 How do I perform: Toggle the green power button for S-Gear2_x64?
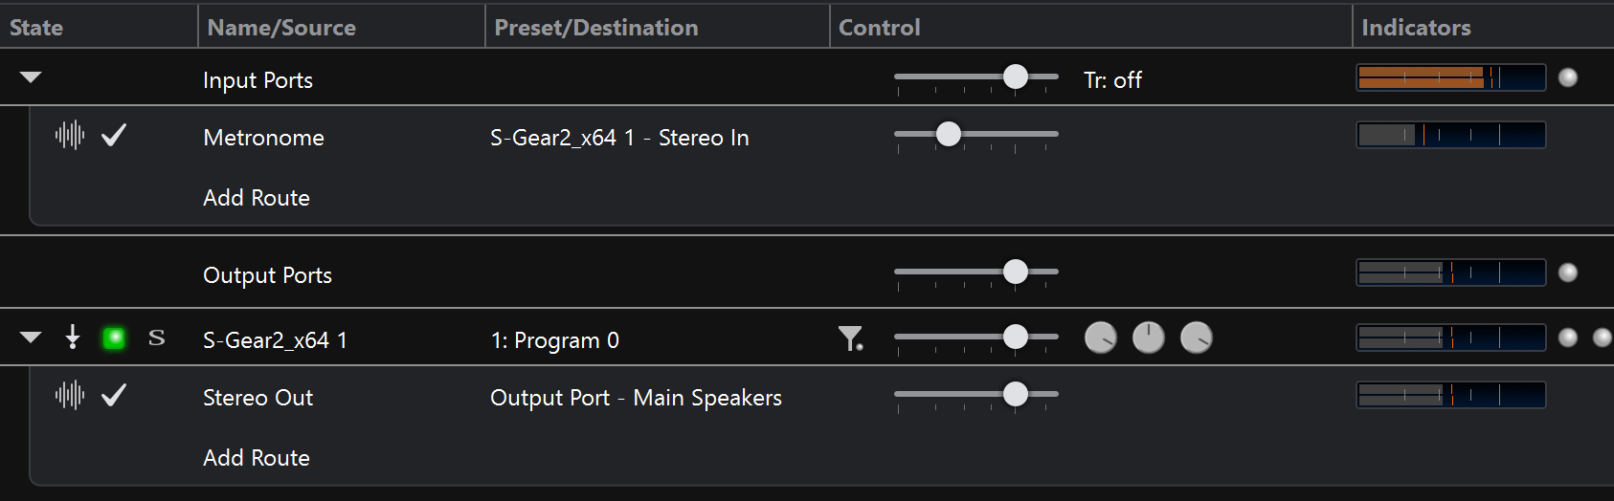[x=114, y=338]
